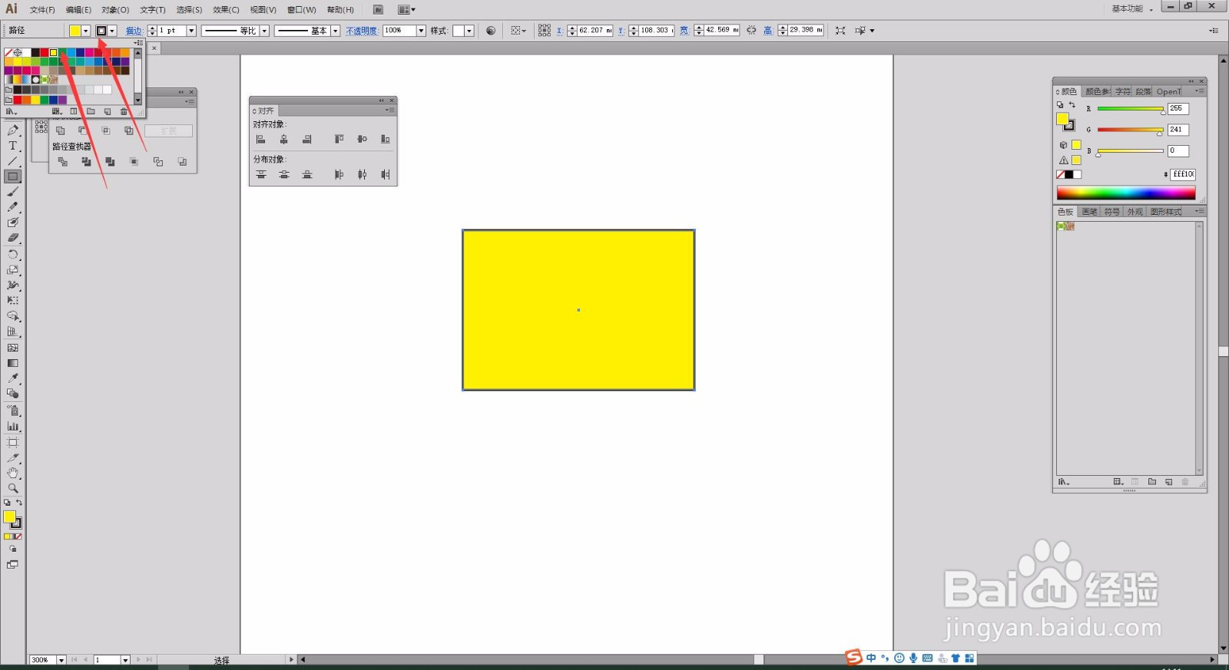
Task: Select the Line Segment tool
Action: pos(13,160)
